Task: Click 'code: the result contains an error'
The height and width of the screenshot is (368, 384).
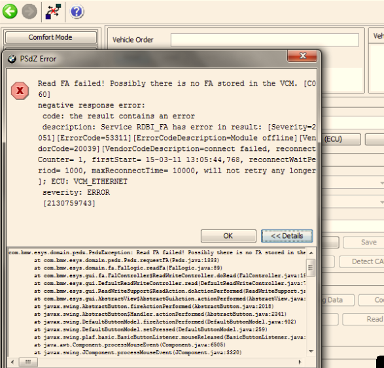Action: [x=119, y=116]
